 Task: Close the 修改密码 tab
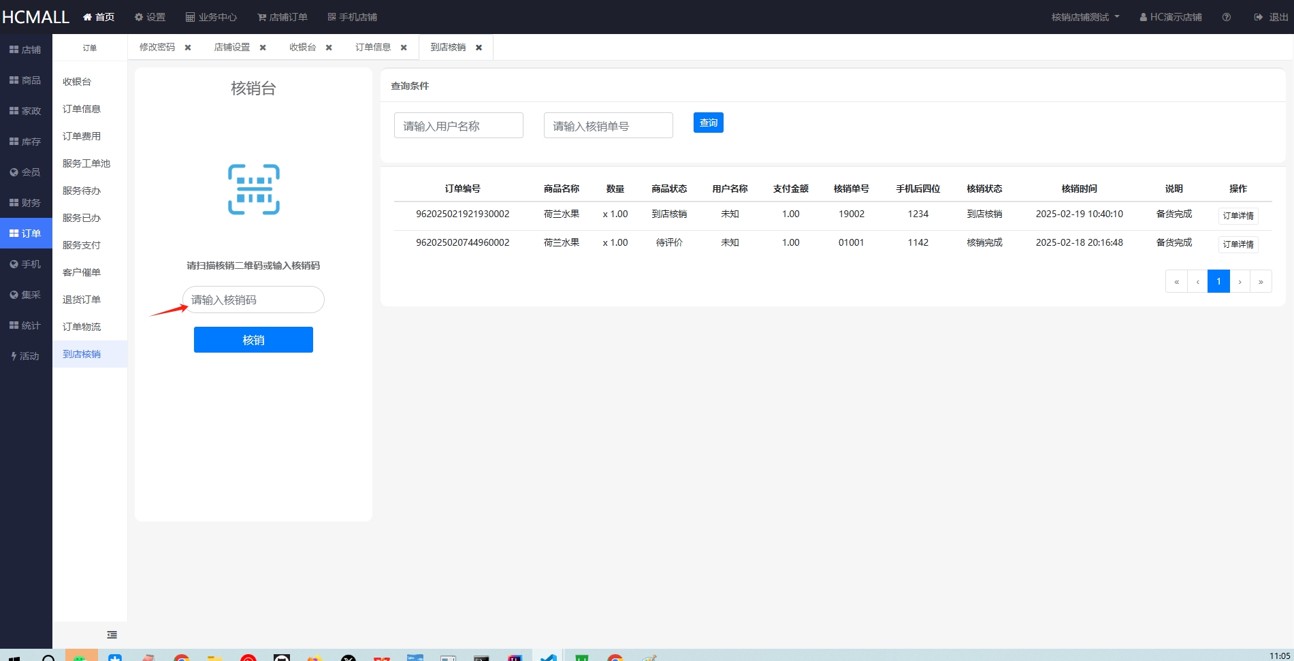coord(188,48)
